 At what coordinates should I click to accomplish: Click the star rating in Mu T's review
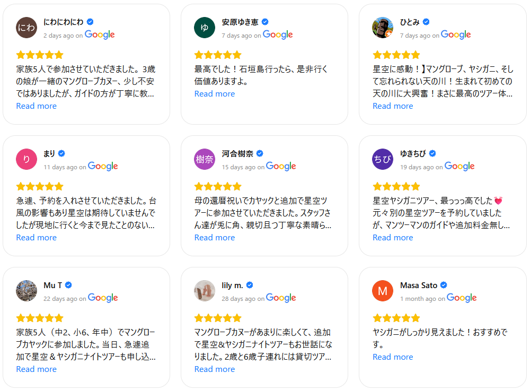point(40,318)
